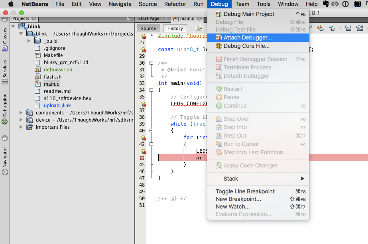Expand the components folder node
The width and height of the screenshot is (368, 244).
(21, 112)
